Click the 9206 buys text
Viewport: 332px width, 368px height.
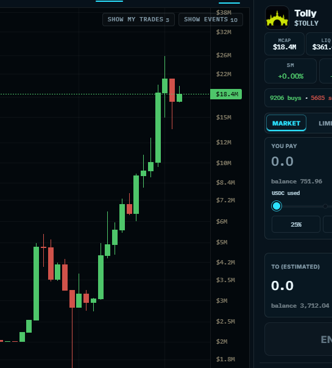coord(285,98)
